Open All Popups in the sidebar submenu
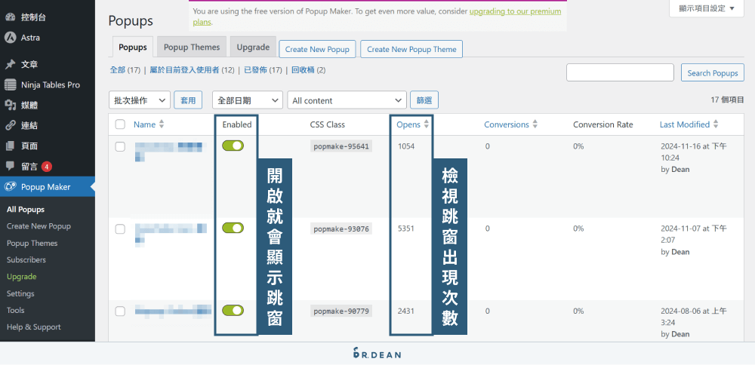 click(26, 210)
